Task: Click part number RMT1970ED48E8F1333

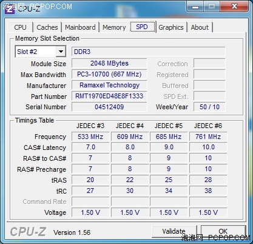Action: 109,96
